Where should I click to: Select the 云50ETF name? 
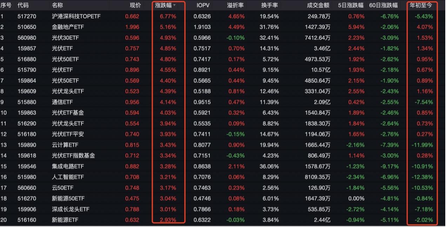62,188
